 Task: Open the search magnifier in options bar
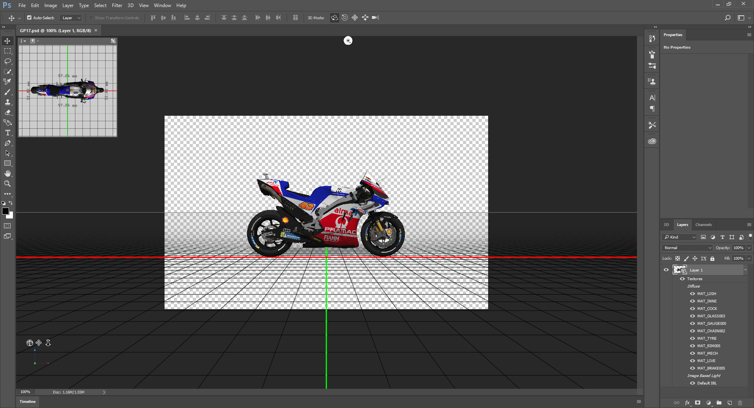[x=728, y=18]
